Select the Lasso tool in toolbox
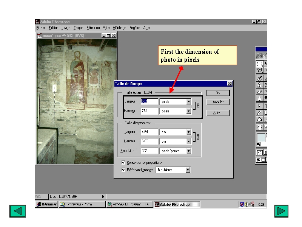This screenshot has height=227, width=302. [259, 70]
